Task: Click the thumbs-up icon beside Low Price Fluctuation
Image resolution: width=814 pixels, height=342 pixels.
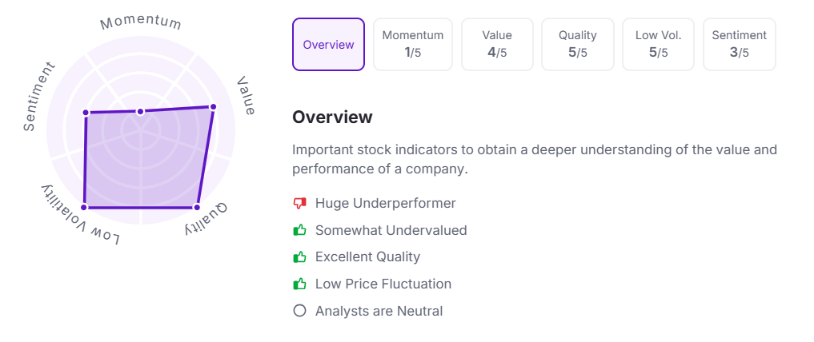Action: coord(299,284)
